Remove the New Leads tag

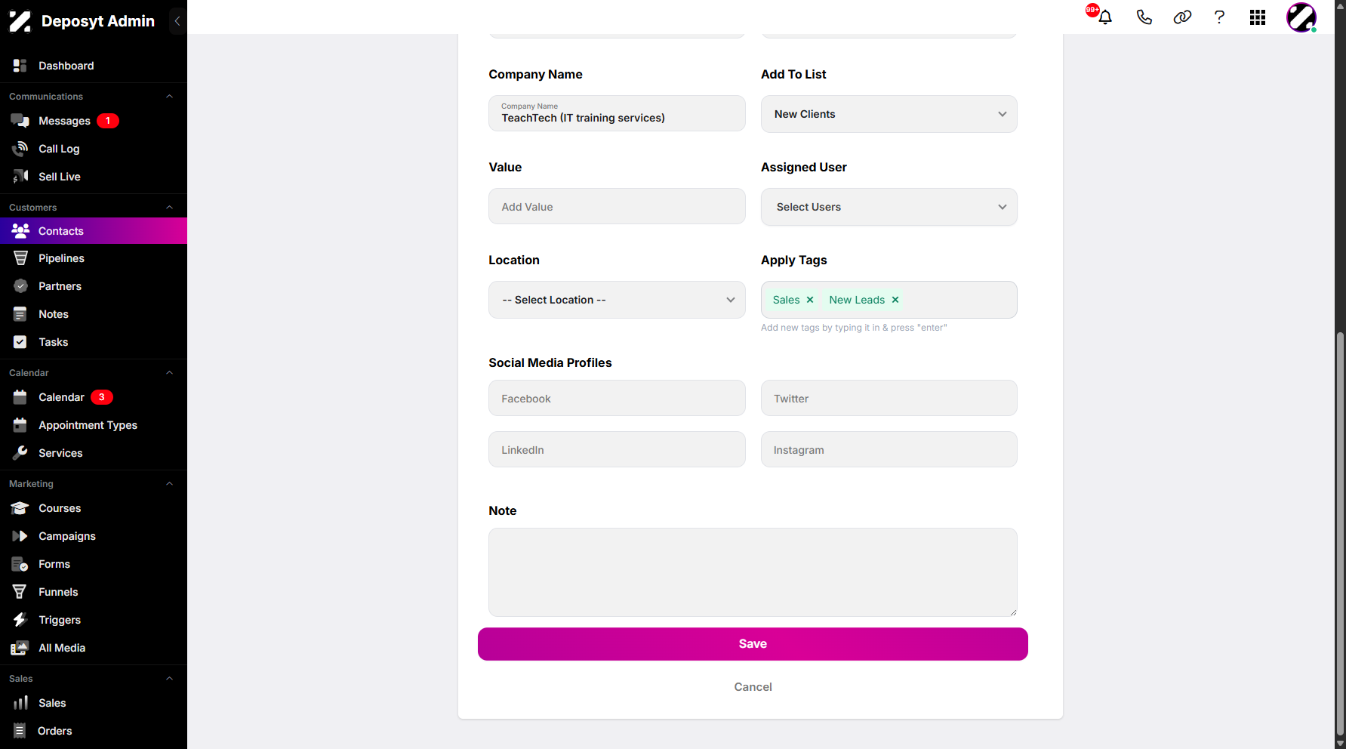[895, 300]
